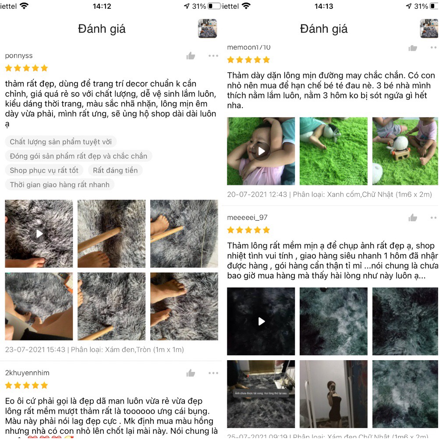
Task: Select tag 'Rất đáng tiền'
Action: pos(115,170)
